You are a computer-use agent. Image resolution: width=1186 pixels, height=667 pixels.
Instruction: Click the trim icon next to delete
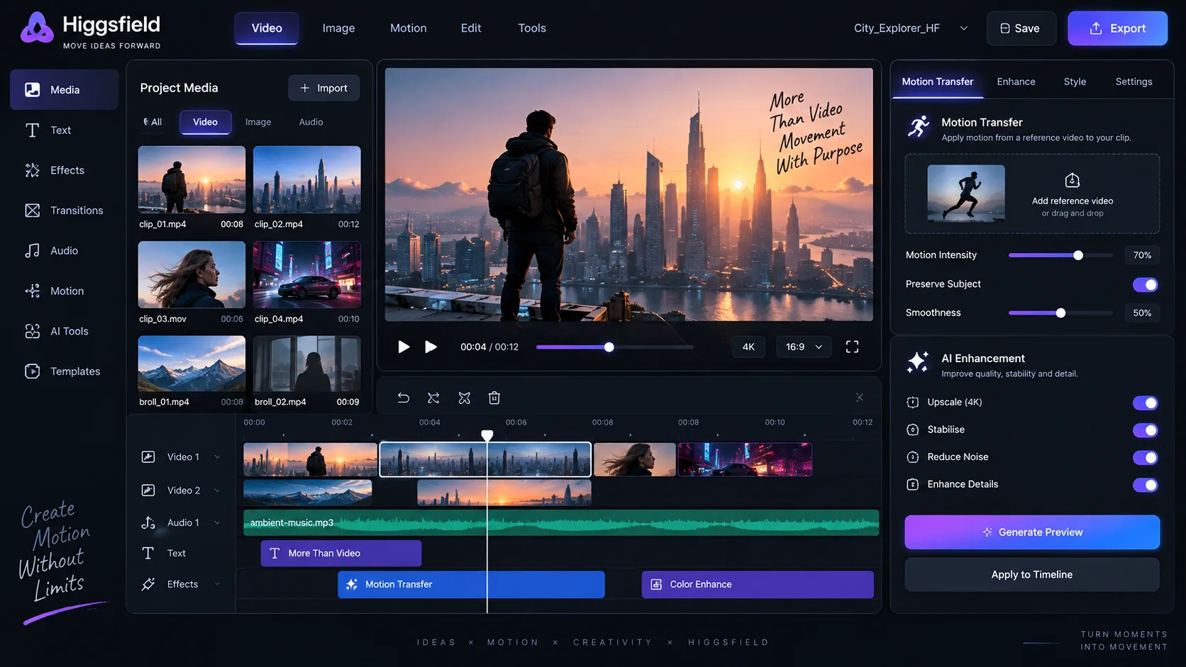point(465,398)
